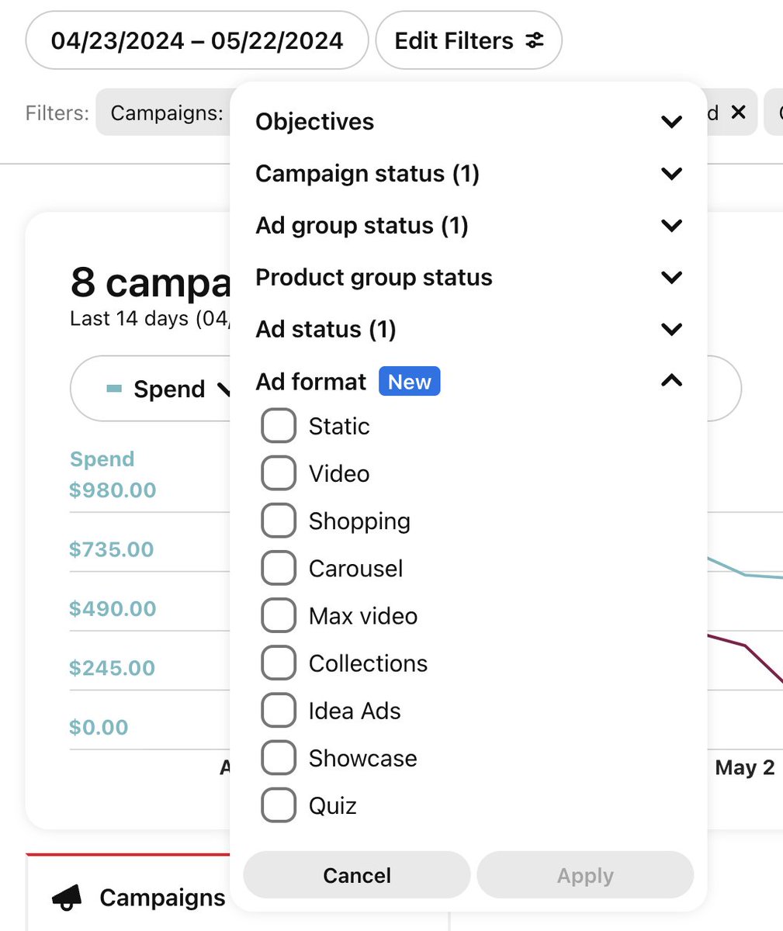Click the $735.00 axis label
The image size is (783, 931).
click(x=112, y=549)
